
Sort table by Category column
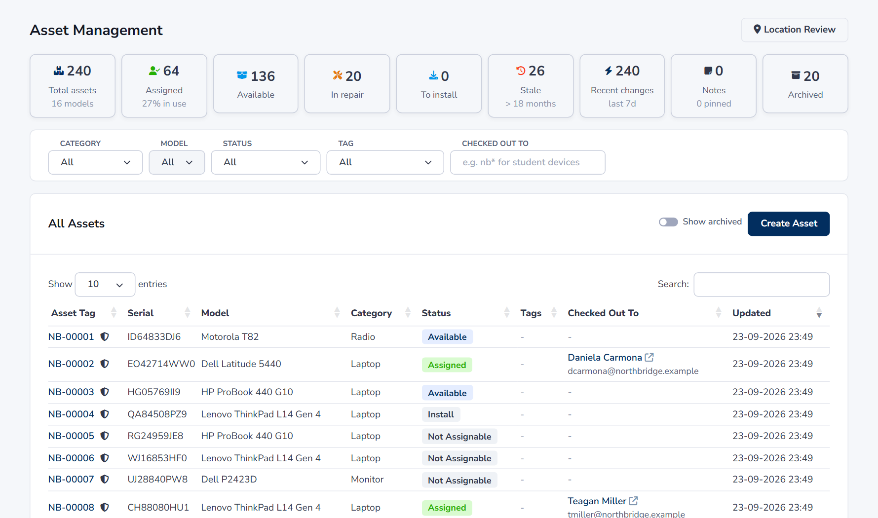(380, 313)
